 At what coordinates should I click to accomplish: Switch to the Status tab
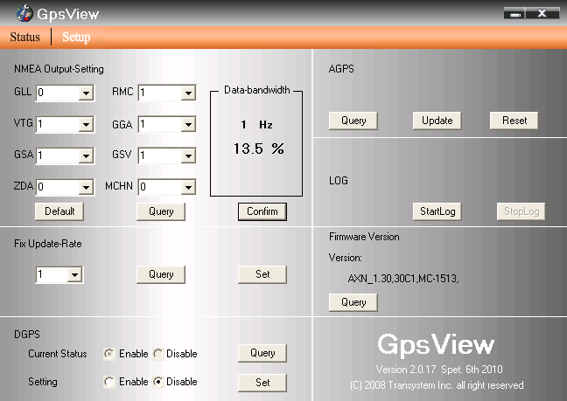pyautogui.click(x=24, y=37)
